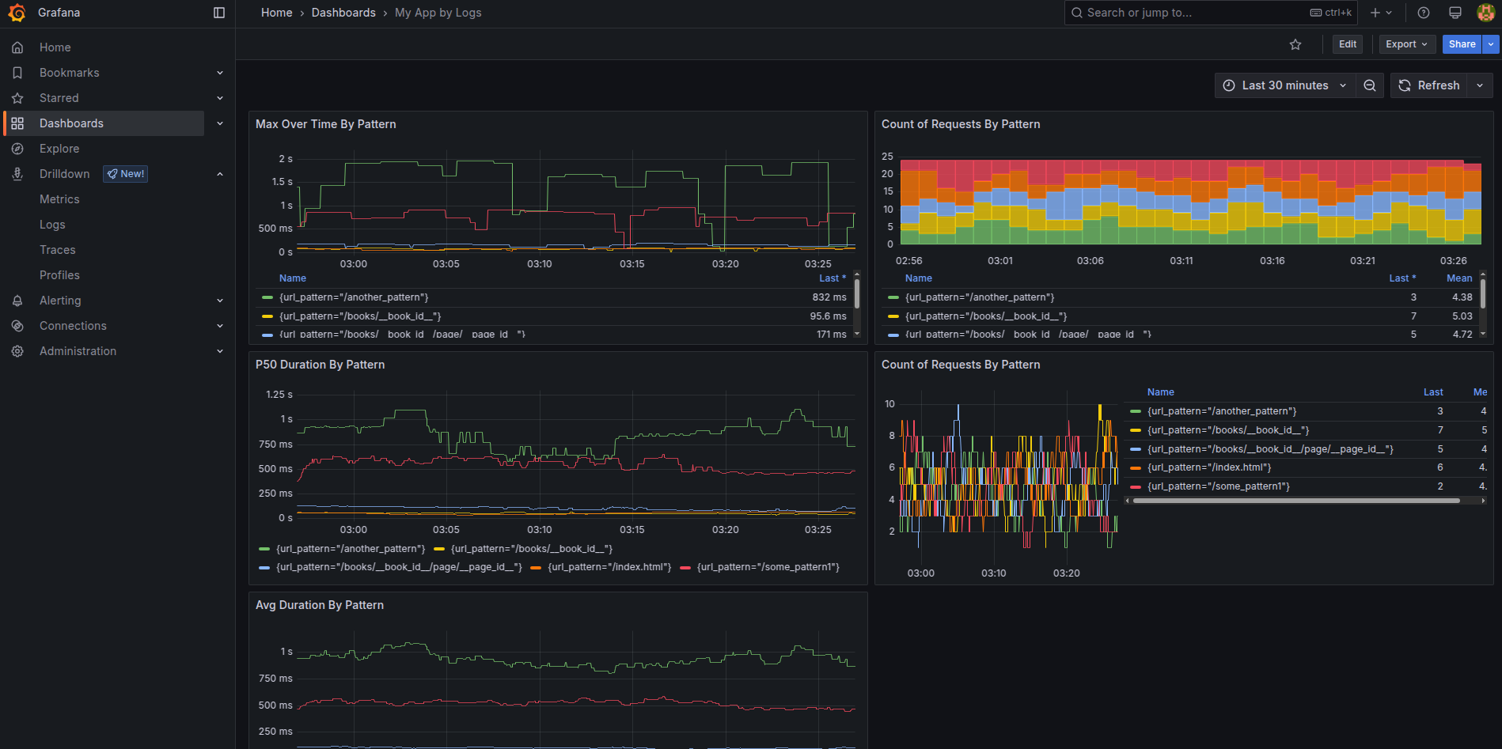Toggle /index.html series in P50 Duration legend

609,567
